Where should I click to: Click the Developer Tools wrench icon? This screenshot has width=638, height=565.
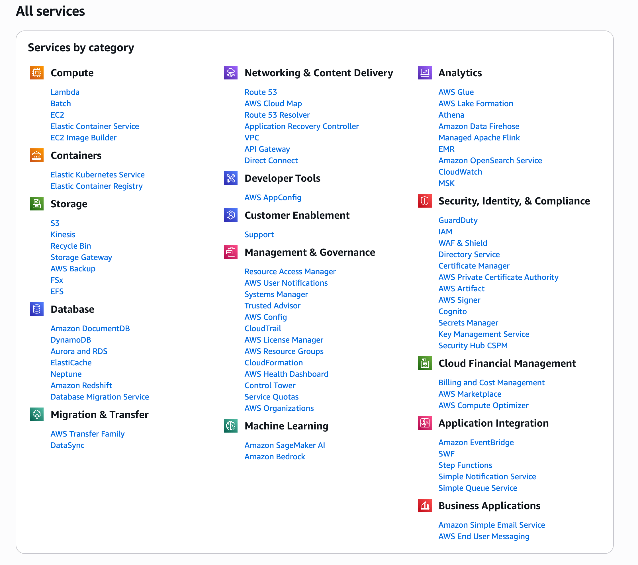point(231,178)
